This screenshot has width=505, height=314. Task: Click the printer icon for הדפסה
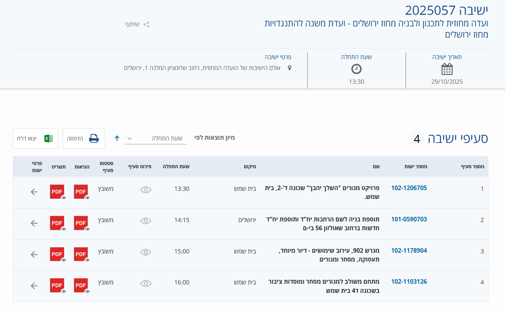pos(94,138)
